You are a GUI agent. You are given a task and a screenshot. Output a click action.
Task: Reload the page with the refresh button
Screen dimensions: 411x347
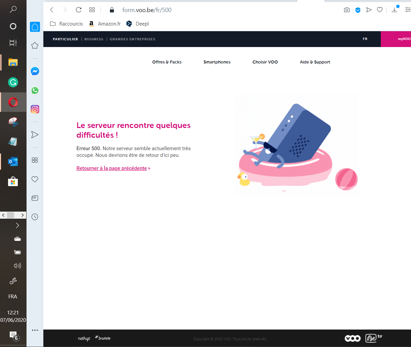79,10
